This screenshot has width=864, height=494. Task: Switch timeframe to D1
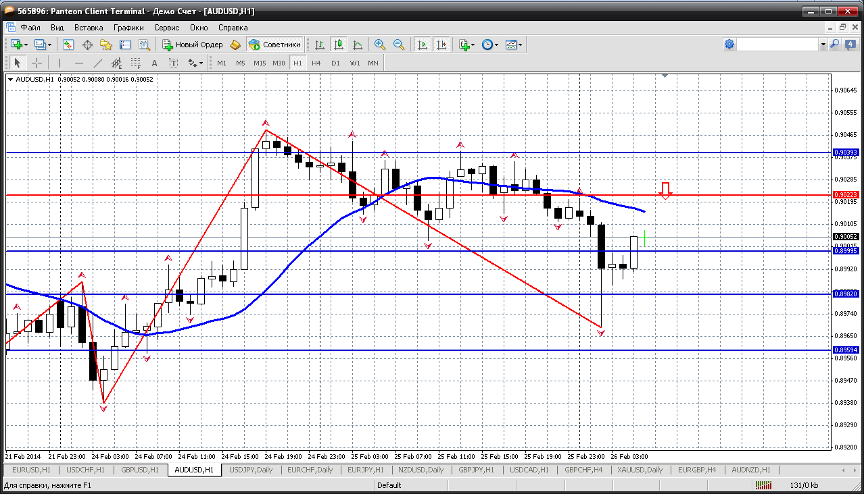point(335,63)
